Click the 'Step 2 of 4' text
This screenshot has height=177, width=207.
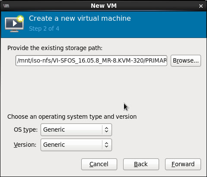pos(44,28)
